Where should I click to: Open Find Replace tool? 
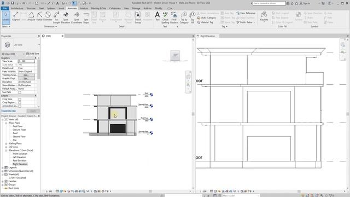pos(174,18)
